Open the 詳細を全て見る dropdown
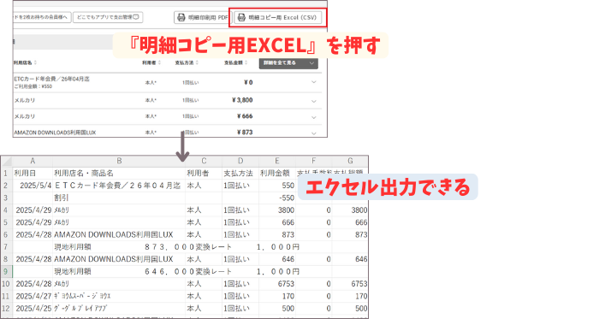Screen dimensions: 611x319 click(x=288, y=63)
